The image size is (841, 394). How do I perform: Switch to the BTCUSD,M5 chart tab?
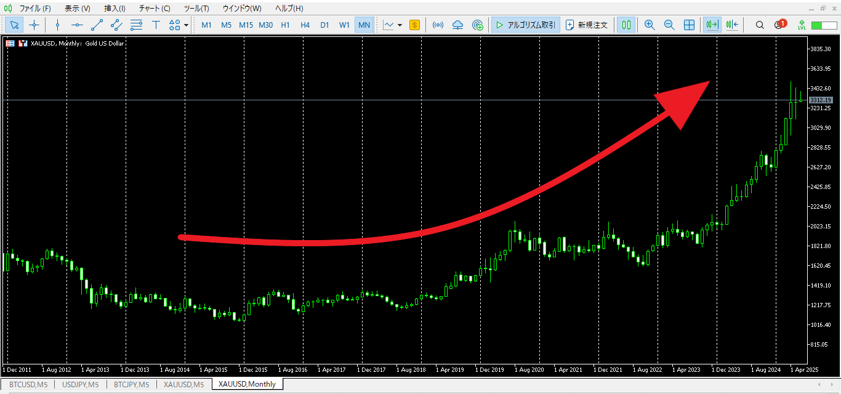[28, 385]
